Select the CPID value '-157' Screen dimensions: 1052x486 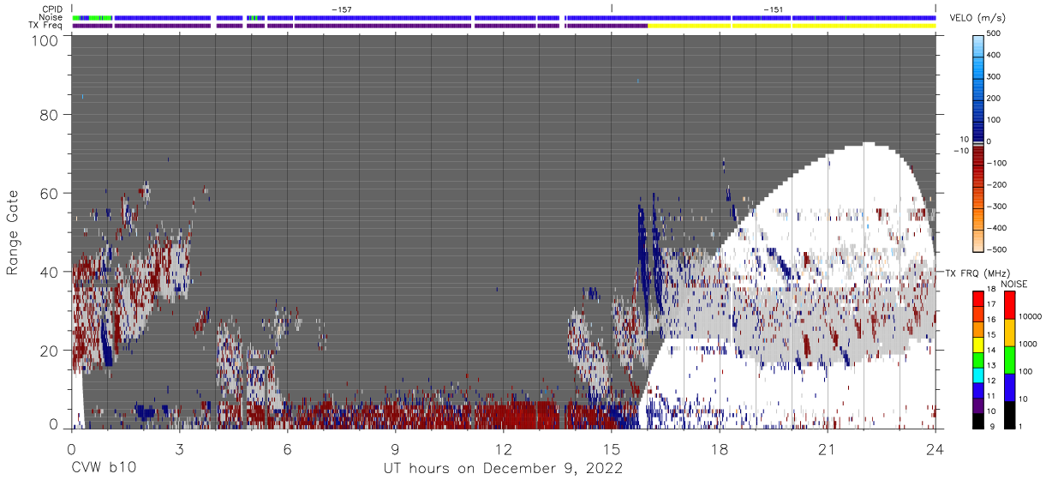click(342, 9)
